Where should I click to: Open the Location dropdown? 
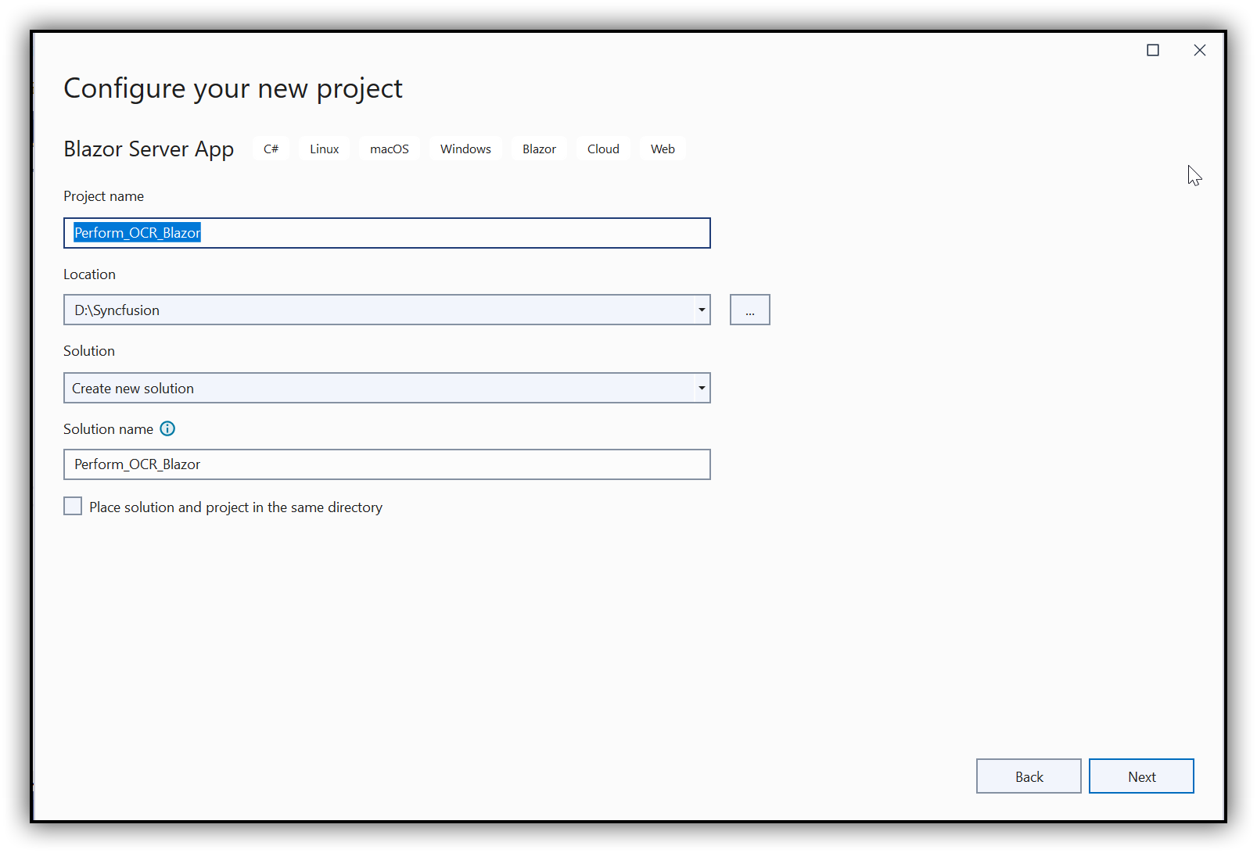pyautogui.click(x=700, y=310)
